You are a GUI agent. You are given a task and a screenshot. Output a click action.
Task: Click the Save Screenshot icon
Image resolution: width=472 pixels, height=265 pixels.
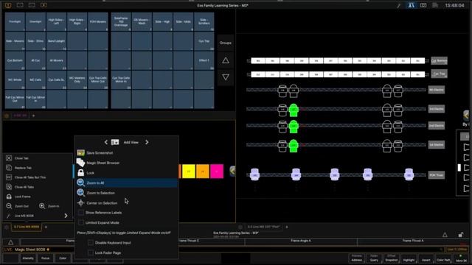point(80,152)
